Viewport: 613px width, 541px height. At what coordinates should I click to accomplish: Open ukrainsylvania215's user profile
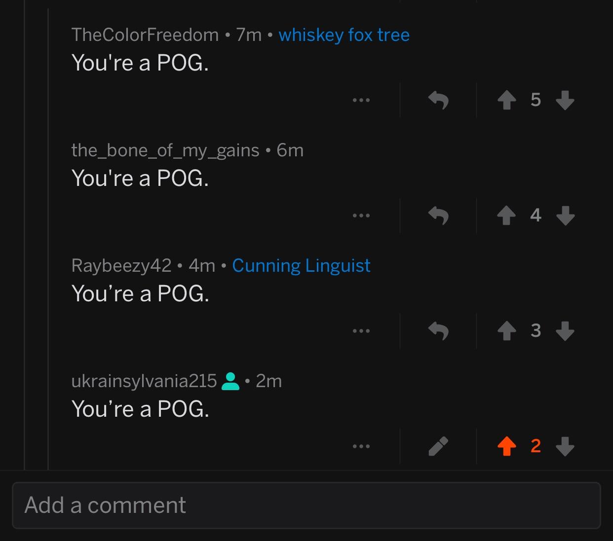144,381
